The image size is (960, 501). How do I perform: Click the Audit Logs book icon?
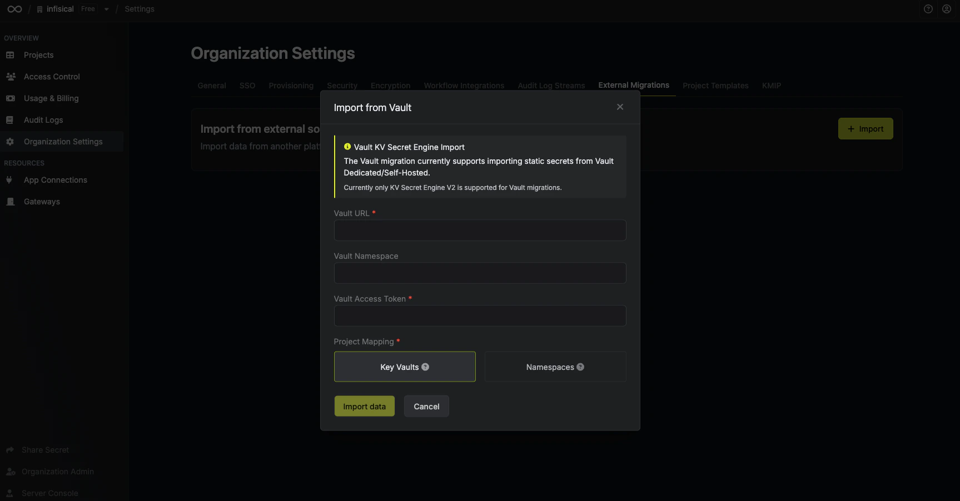click(x=9, y=120)
